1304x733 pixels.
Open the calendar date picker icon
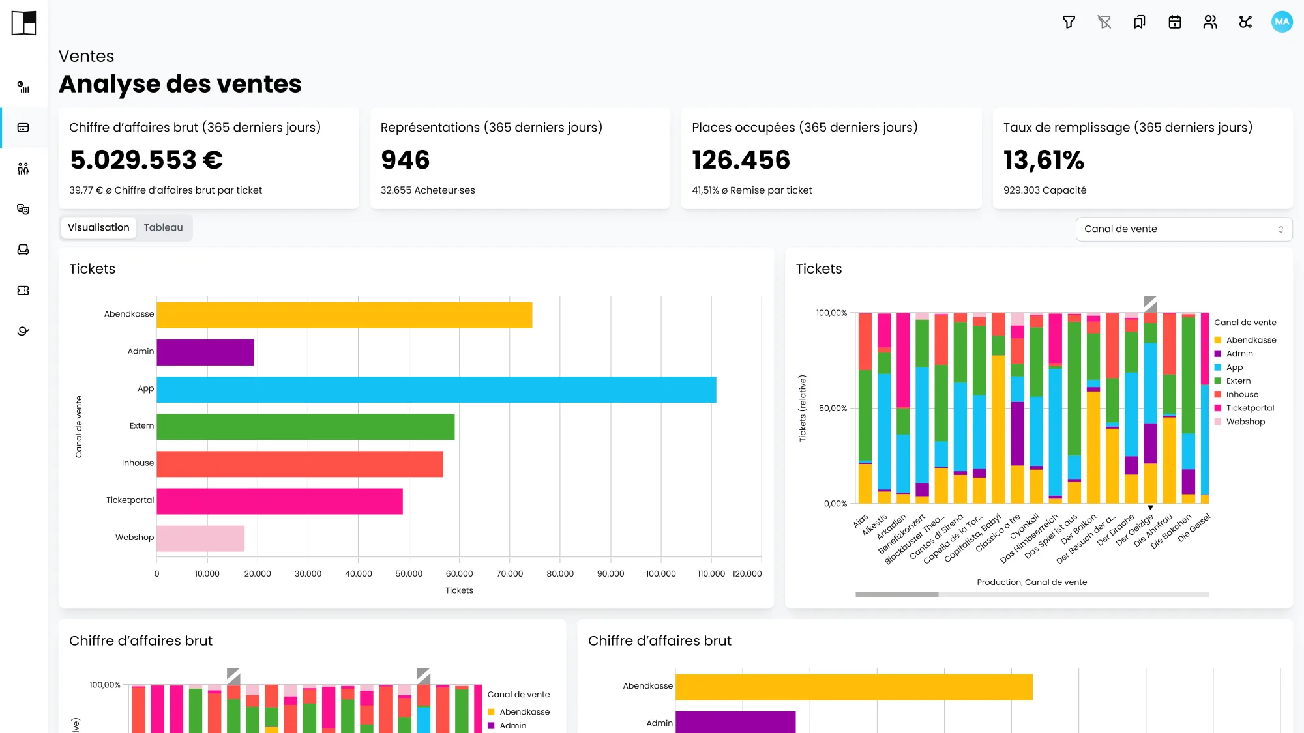point(1175,22)
